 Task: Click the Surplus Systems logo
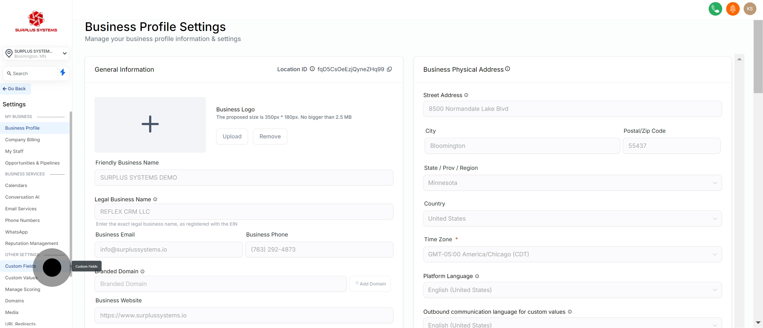[36, 21]
